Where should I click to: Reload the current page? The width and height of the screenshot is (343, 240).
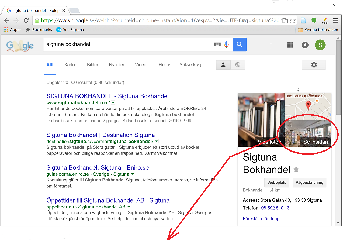click(x=26, y=21)
